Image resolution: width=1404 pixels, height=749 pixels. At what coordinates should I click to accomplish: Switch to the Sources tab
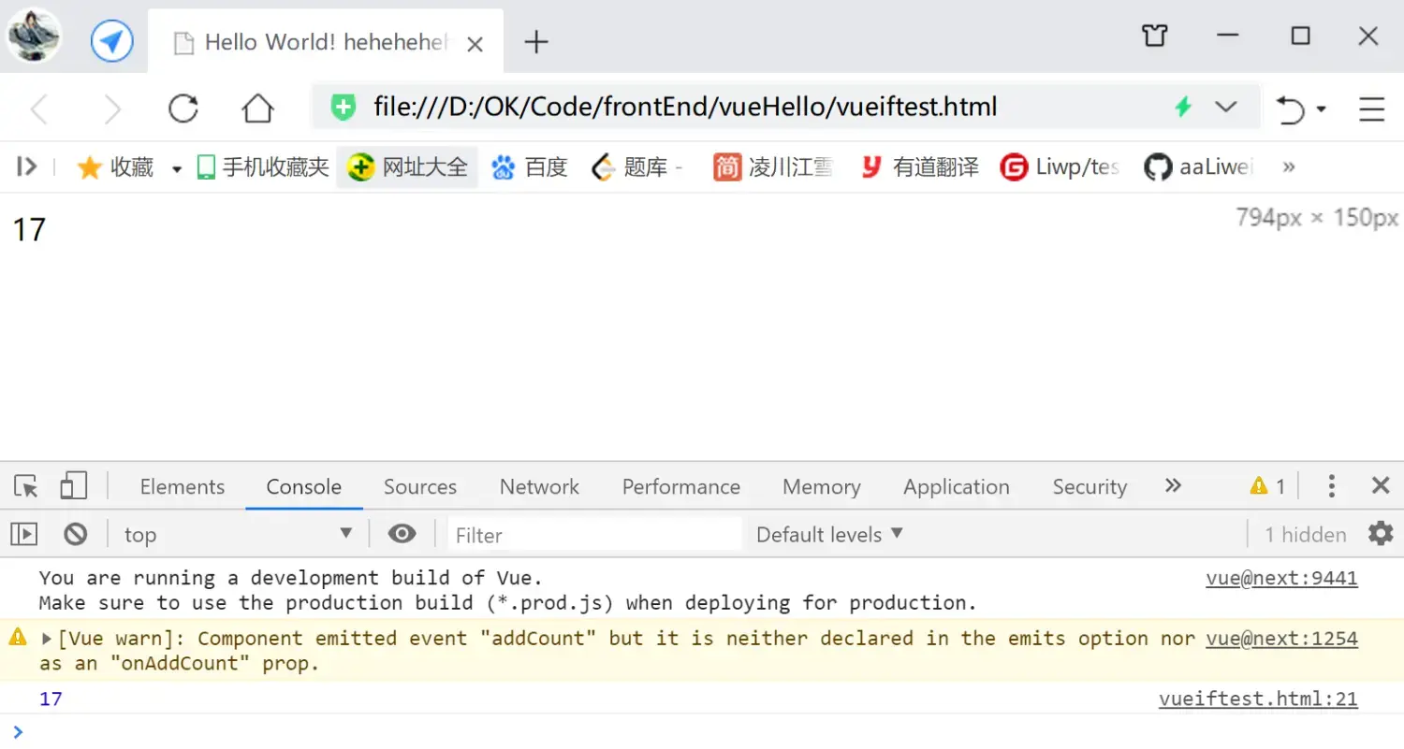pos(420,486)
